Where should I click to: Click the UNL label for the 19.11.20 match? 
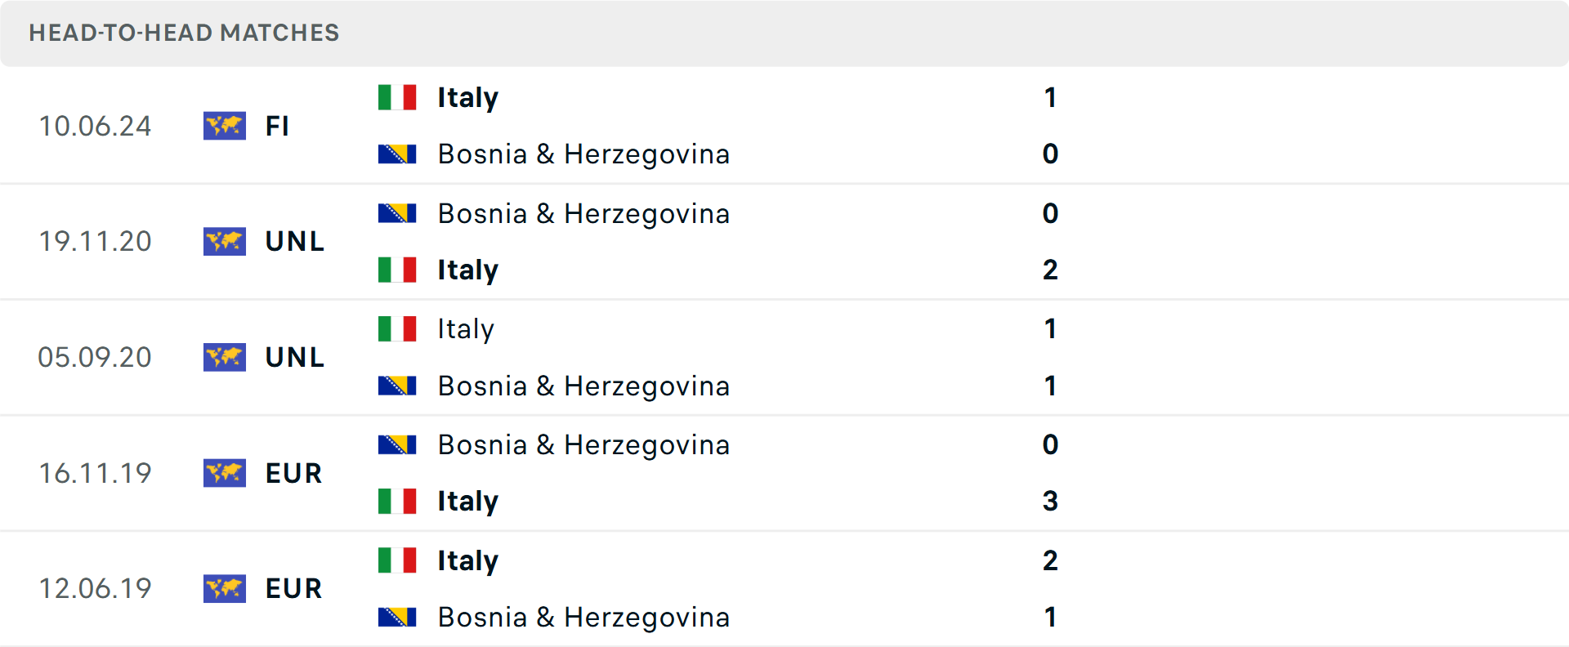tap(295, 241)
